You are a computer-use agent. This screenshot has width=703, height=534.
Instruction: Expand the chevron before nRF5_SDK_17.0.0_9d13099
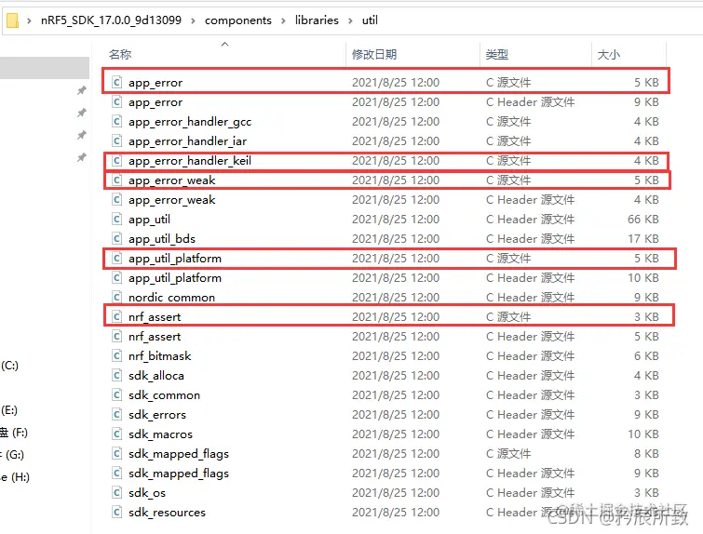29,20
